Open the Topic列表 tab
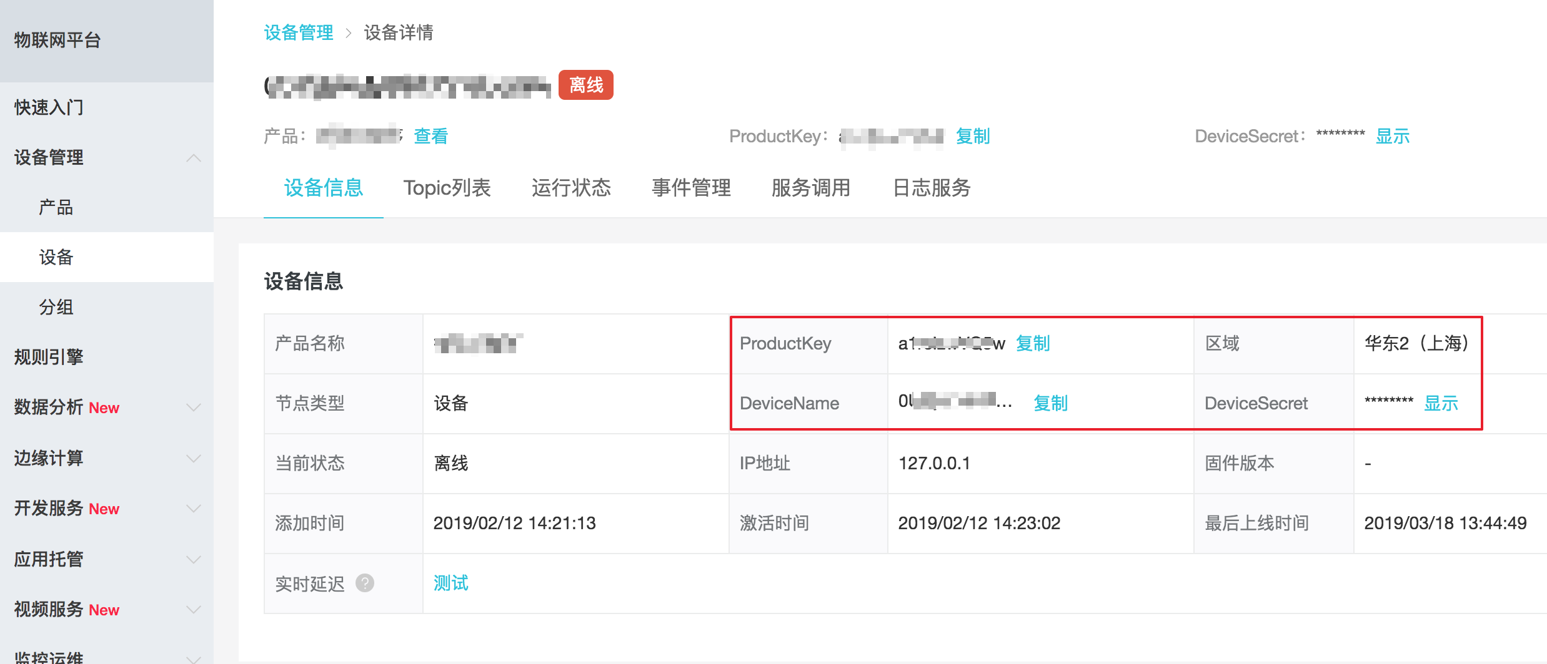This screenshot has height=664, width=1547. point(447,188)
